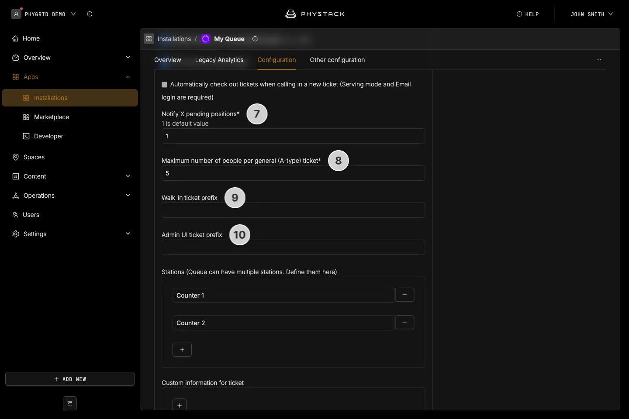Image resolution: width=629 pixels, height=419 pixels.
Task: Open Spaces via its location pin icon
Action: click(x=16, y=157)
